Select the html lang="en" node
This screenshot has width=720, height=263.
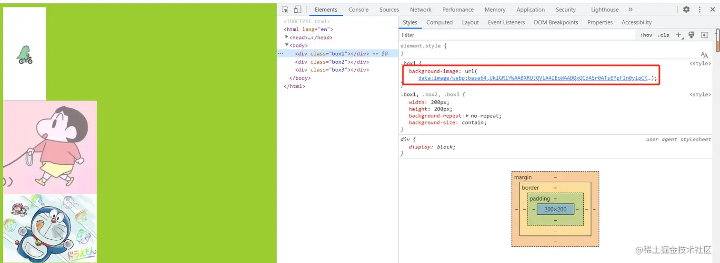[308, 29]
